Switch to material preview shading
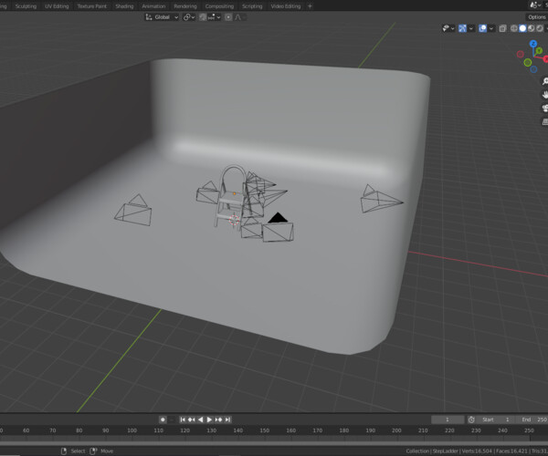Screen dimensions: 548x456 click(532, 28)
